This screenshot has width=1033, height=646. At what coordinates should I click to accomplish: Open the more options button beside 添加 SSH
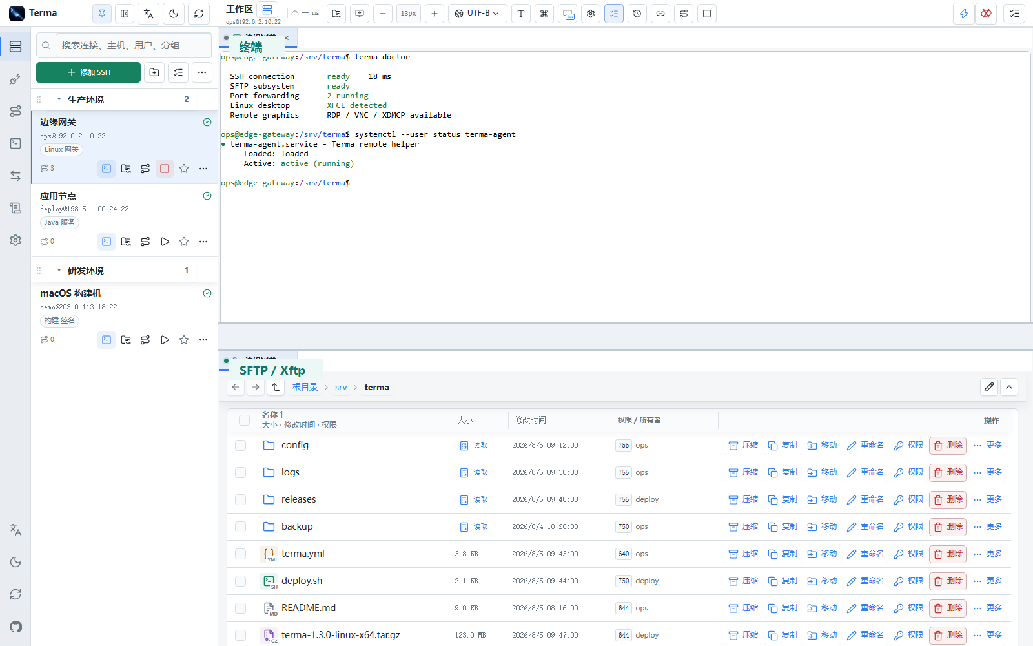202,72
